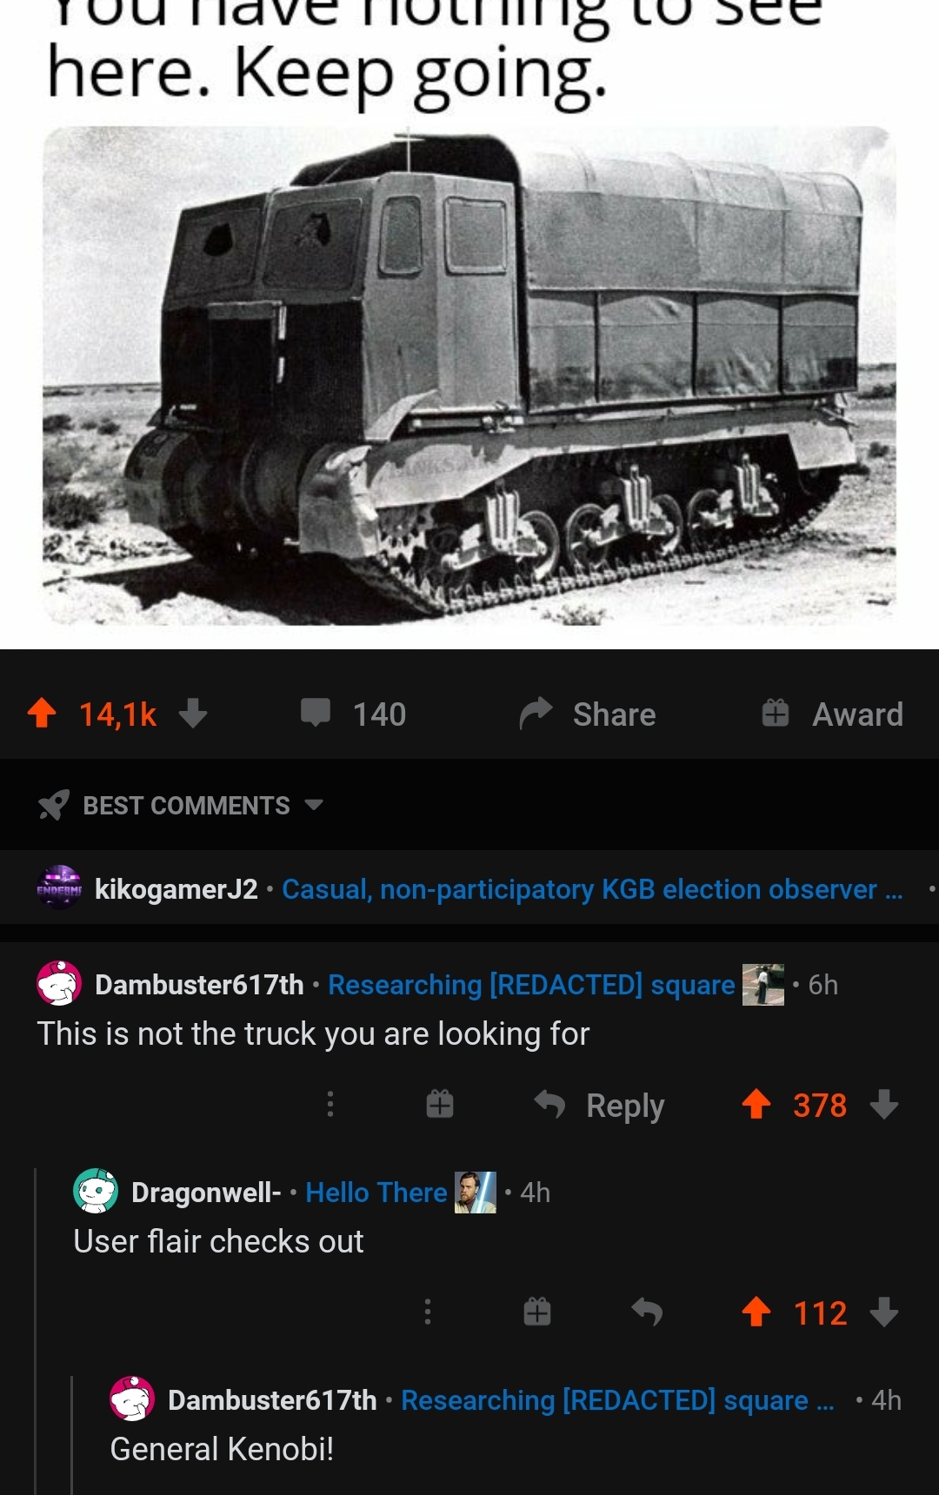Screen dimensions: 939x1495
Task: Reply to Dambuster617th's truck comment
Action: [599, 1105]
